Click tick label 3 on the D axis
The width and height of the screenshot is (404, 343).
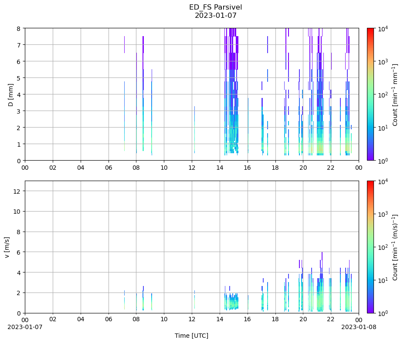coord(19,111)
